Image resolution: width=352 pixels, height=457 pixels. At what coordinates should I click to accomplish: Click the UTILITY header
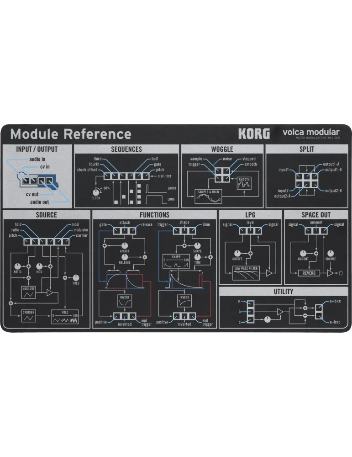(283, 292)
